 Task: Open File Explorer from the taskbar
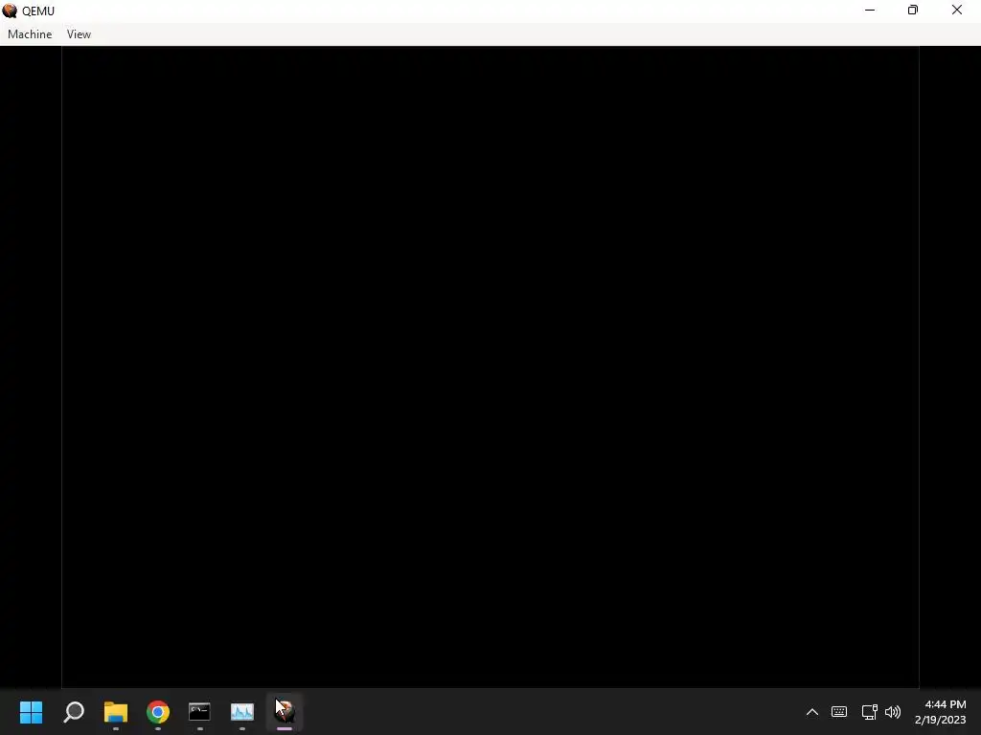coord(116,712)
